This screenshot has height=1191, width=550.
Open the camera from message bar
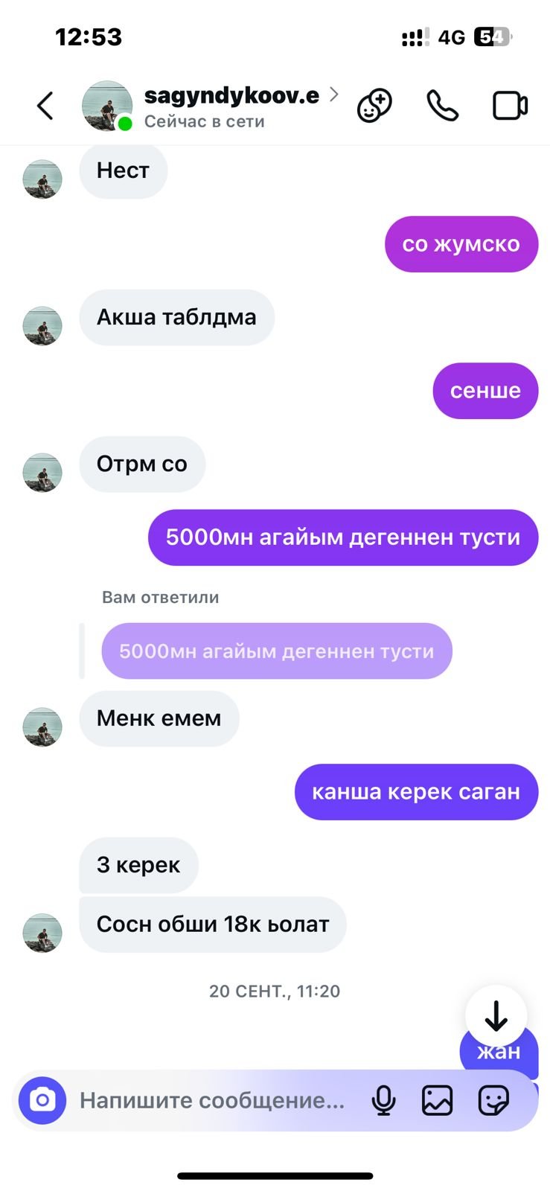pyautogui.click(x=42, y=1100)
